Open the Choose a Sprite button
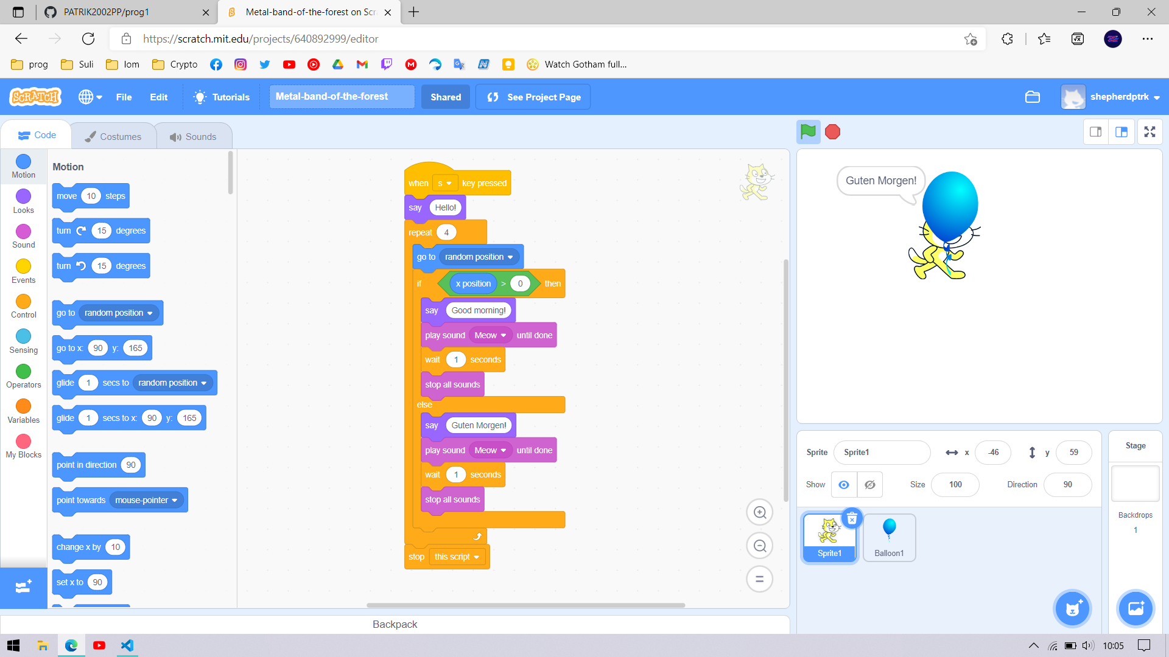 coord(1072,608)
